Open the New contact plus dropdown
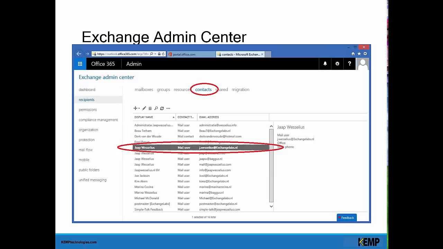 (x=137, y=108)
